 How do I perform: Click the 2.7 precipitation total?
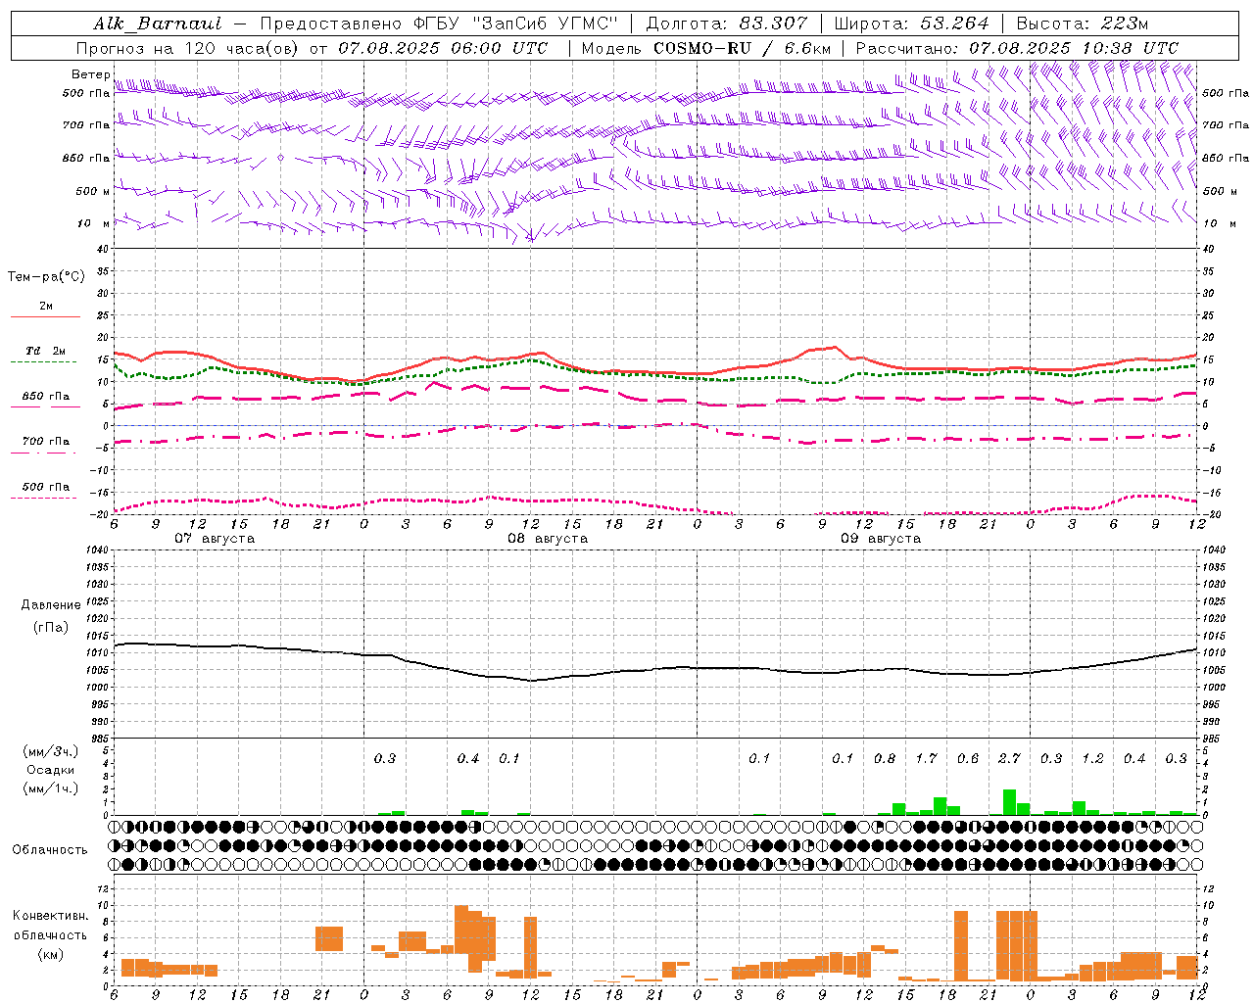(1009, 758)
